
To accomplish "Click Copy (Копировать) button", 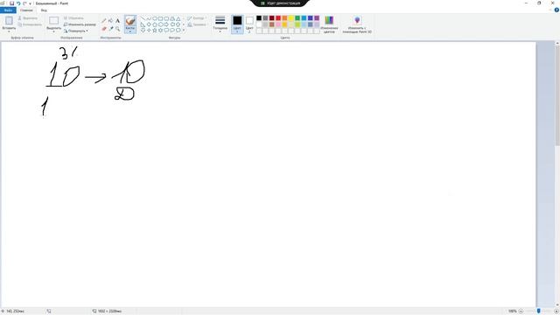I will click(30, 24).
